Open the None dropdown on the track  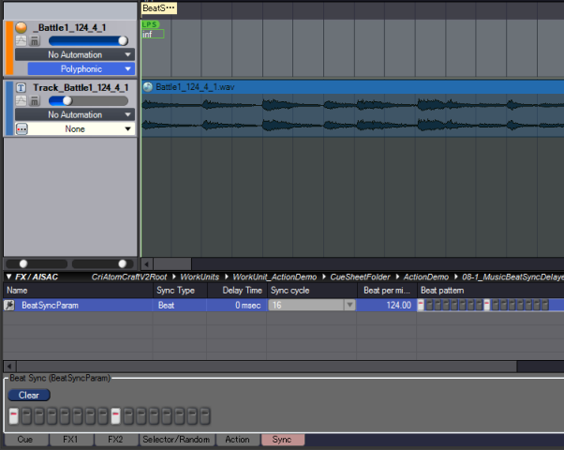(82, 128)
